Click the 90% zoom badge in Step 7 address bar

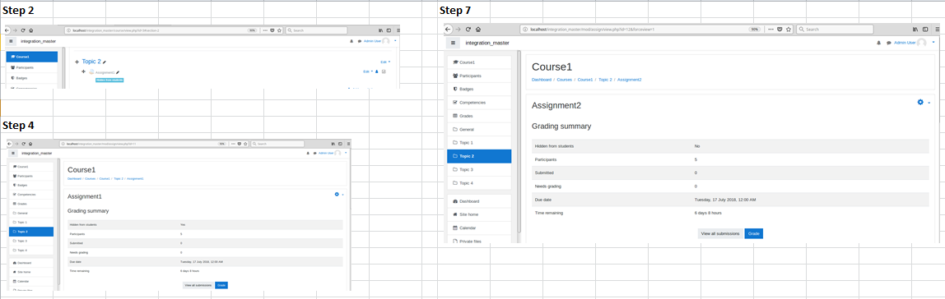point(754,29)
